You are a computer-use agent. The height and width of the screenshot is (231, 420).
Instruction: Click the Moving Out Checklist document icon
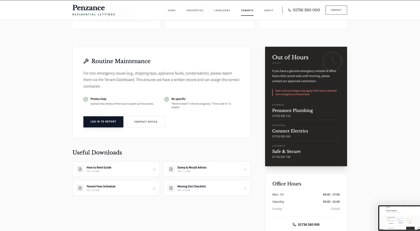coord(171,188)
